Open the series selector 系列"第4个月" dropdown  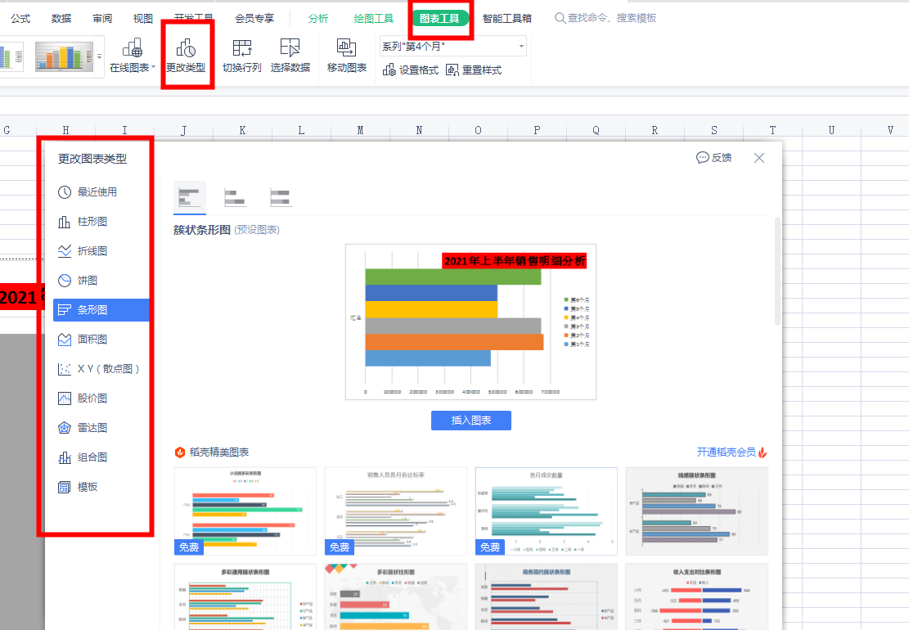click(453, 47)
